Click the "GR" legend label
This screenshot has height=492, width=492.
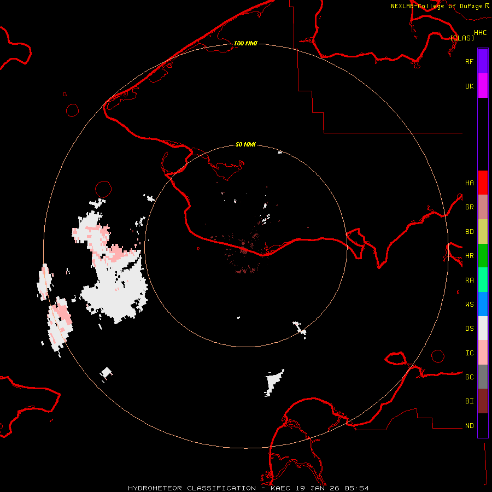[469, 207]
